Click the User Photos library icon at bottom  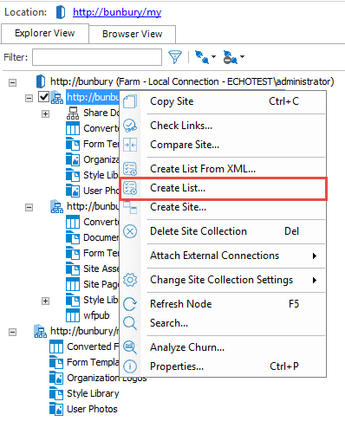56,409
